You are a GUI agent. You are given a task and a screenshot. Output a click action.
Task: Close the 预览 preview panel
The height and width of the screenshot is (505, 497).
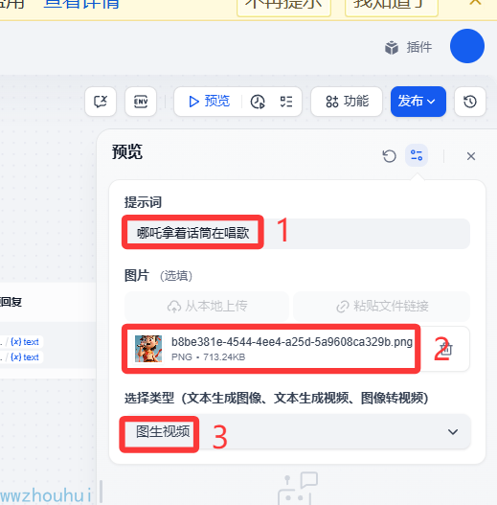(x=471, y=156)
